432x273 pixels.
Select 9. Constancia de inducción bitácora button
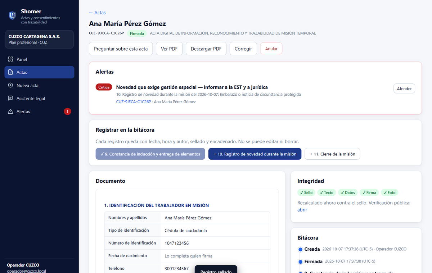150,154
